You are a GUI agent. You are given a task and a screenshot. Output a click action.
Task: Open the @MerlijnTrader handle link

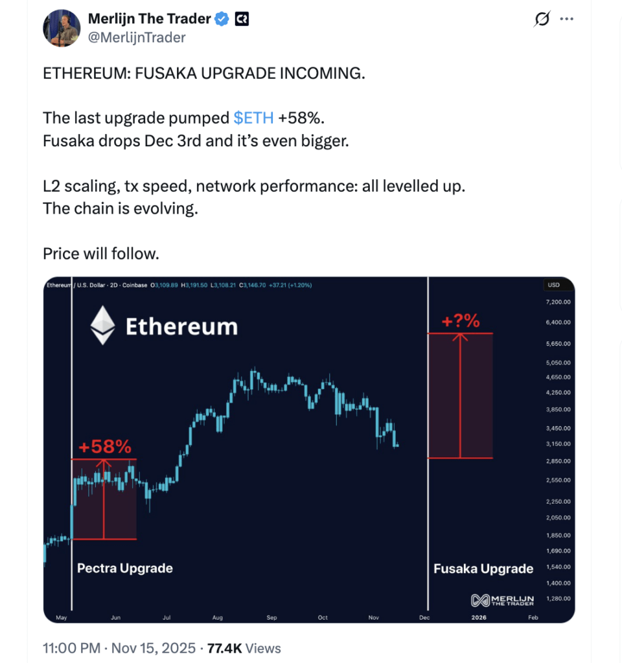click(136, 38)
